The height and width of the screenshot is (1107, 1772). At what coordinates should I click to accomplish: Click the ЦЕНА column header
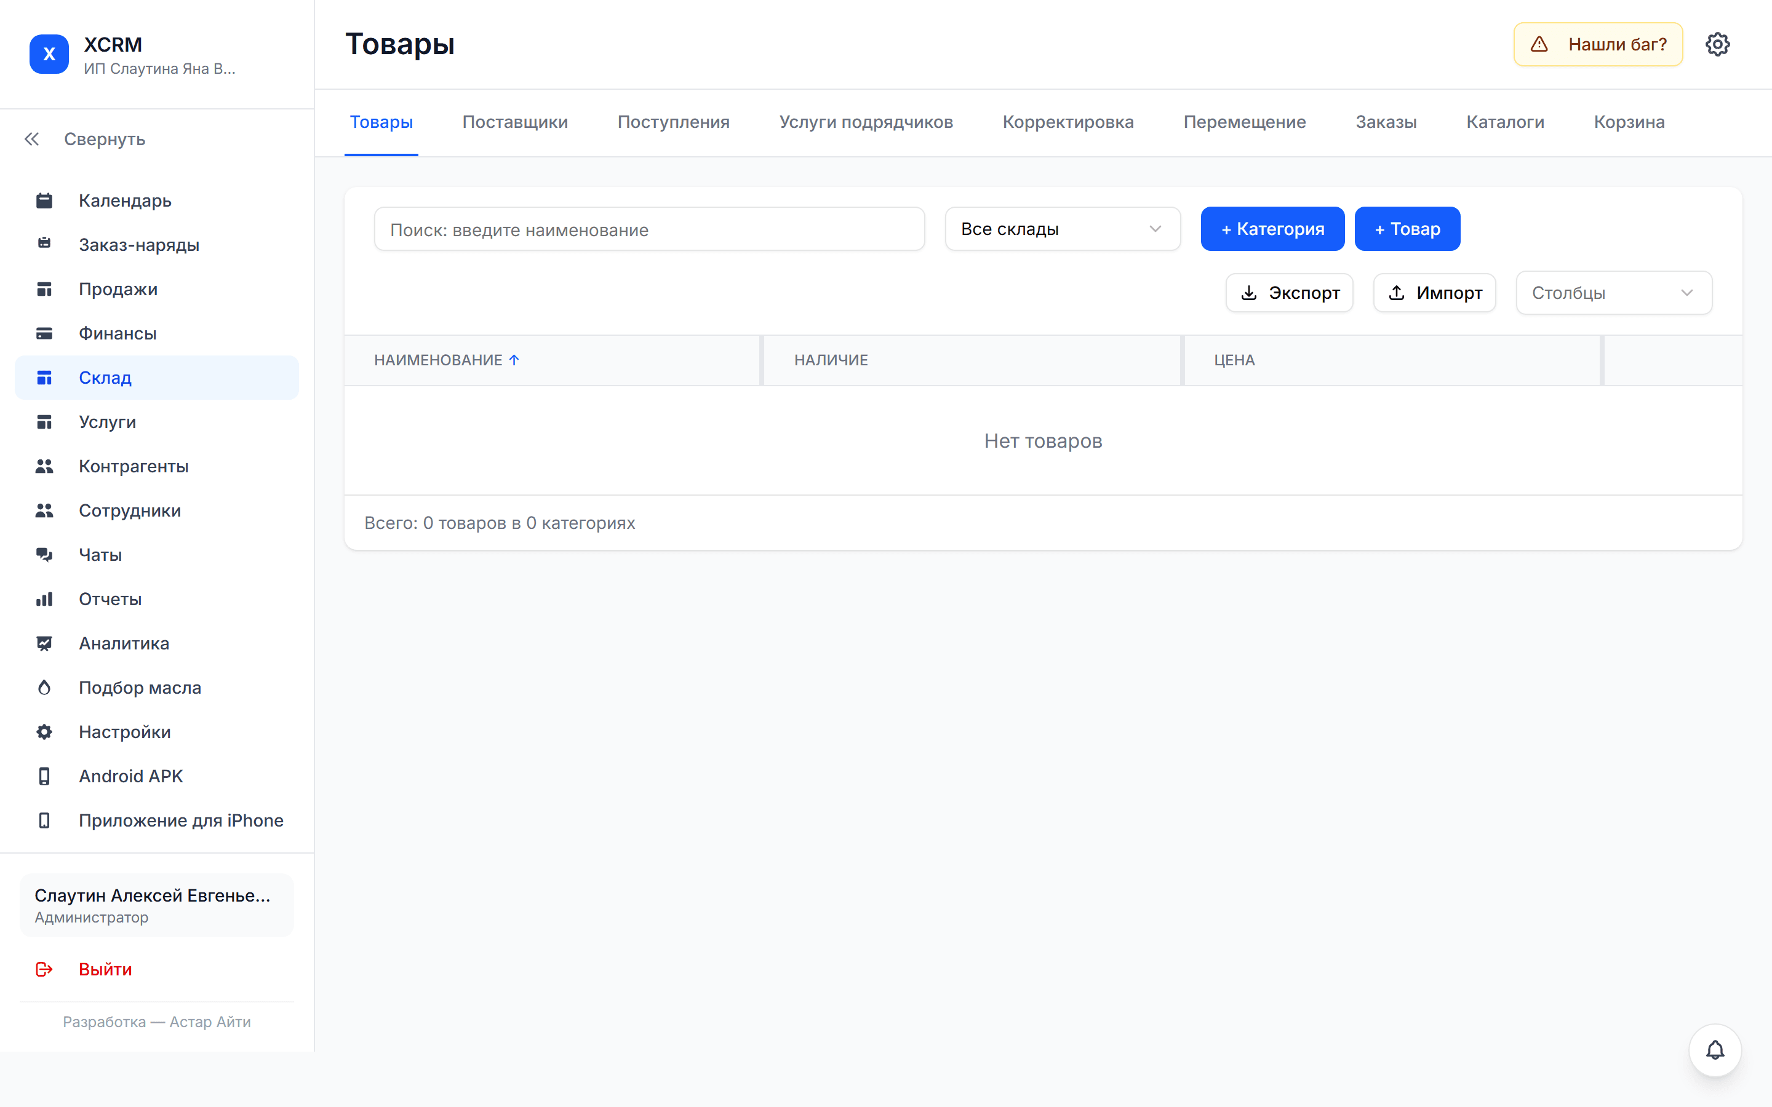1234,360
